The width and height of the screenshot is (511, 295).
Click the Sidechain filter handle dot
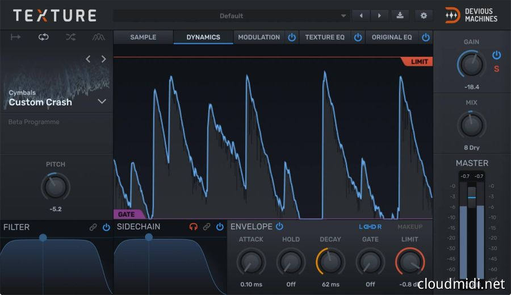coord(149,237)
